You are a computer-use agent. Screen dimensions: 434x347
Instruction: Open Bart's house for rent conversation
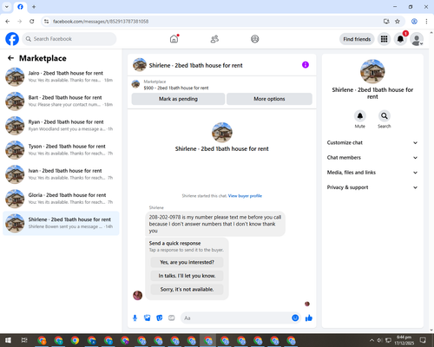tap(61, 101)
